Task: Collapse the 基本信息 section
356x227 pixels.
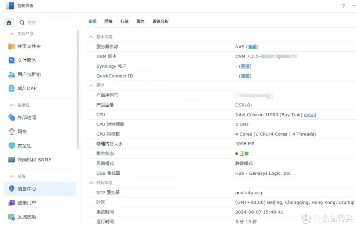Action: click(x=91, y=37)
